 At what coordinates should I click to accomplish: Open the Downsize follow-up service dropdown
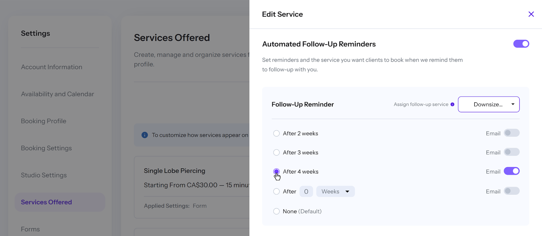(488, 104)
